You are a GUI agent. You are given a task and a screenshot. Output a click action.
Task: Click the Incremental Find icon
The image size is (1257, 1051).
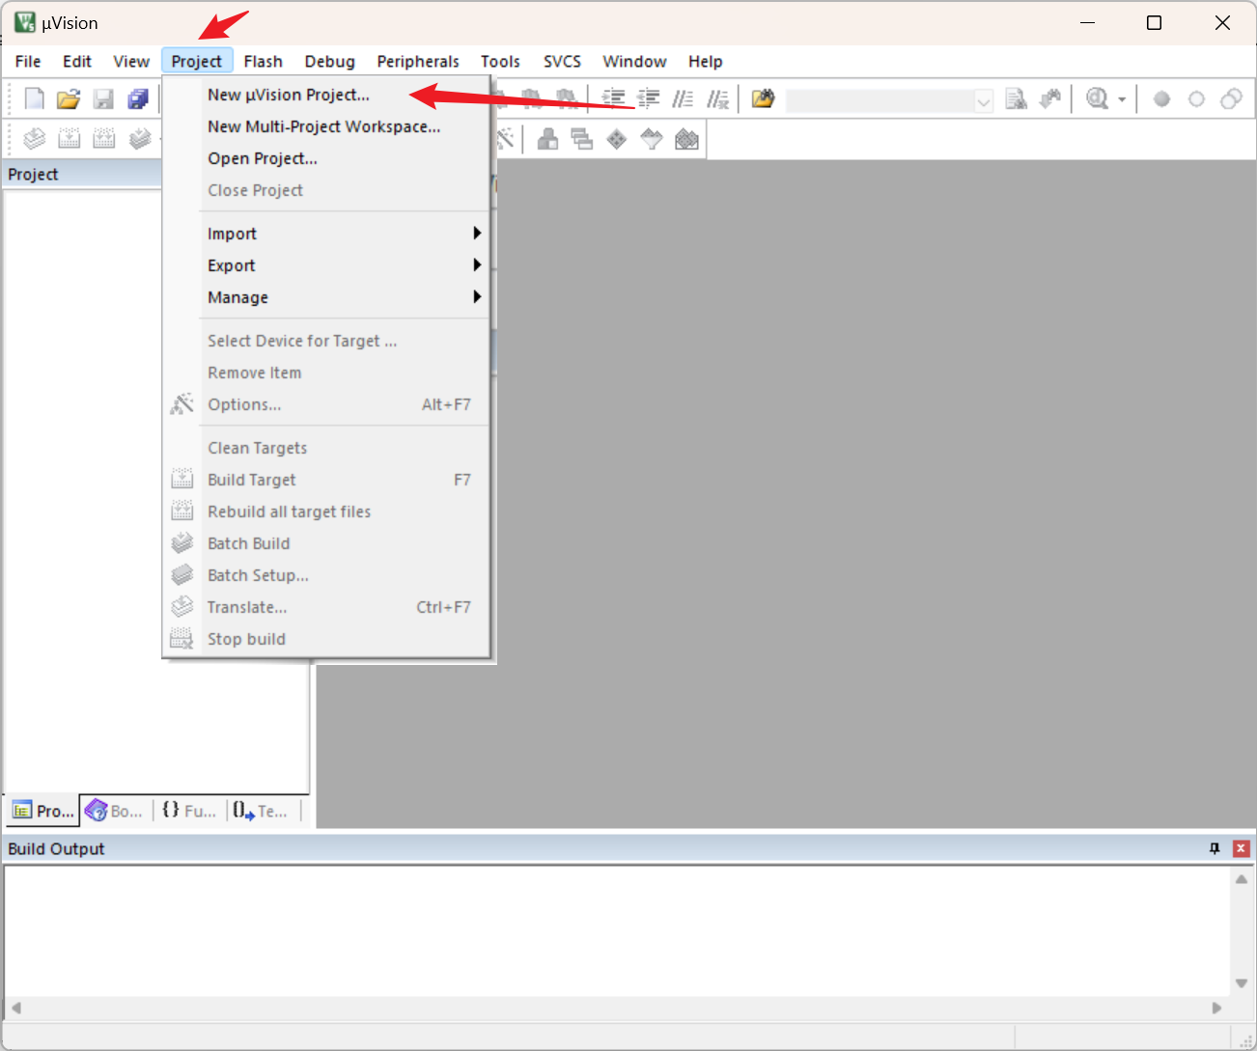(1050, 98)
